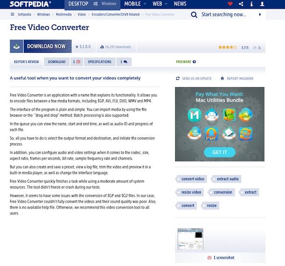
Task: Open the application screenshot thumbnail
Action: [190, 239]
